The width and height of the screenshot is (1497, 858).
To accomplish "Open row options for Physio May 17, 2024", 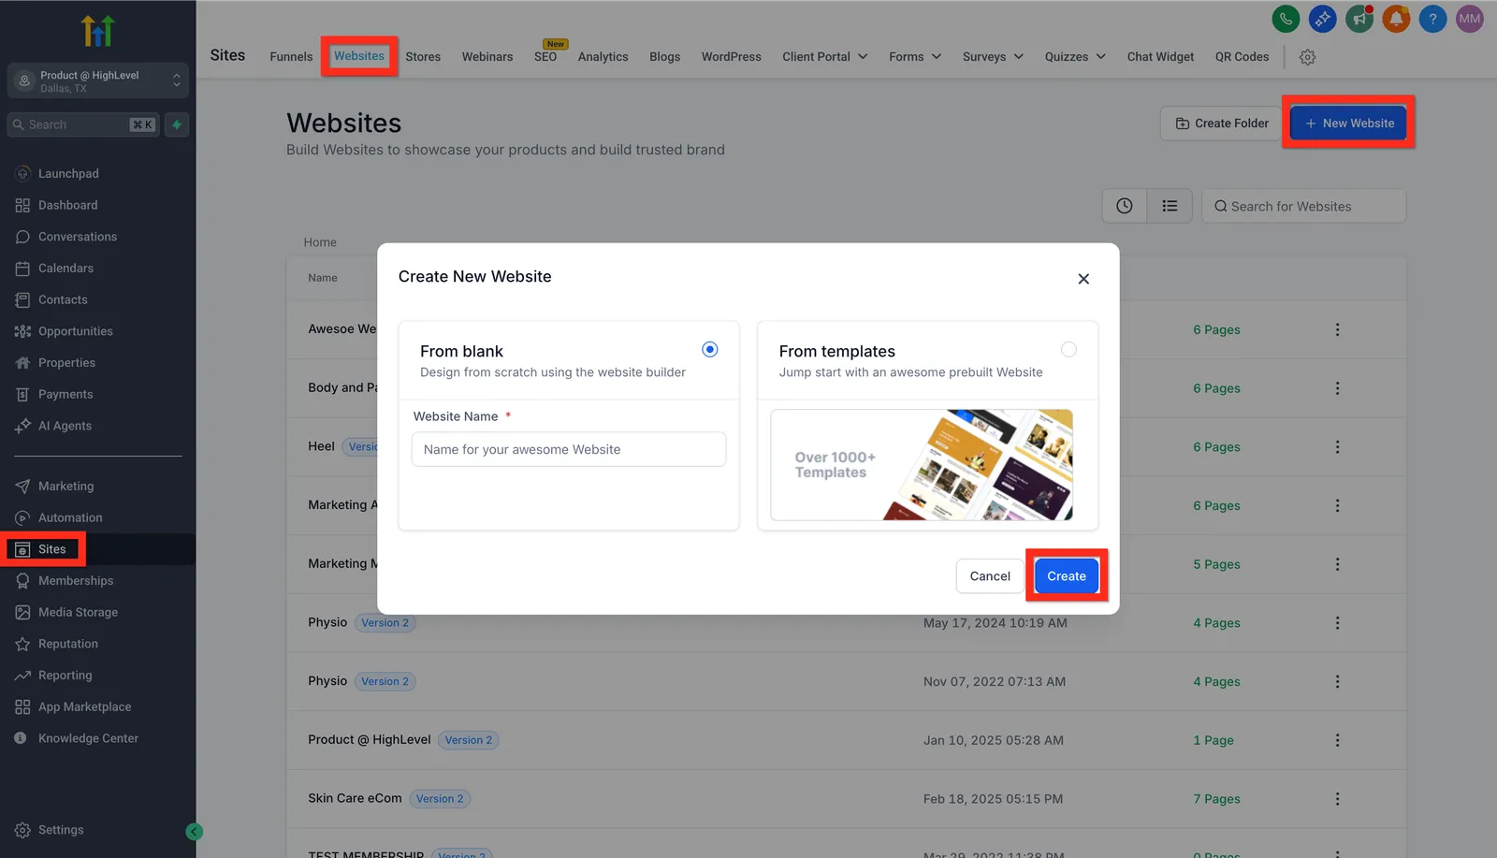I will coord(1337,623).
